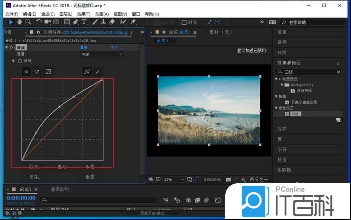Image resolution: width=351 pixels, height=220 pixels.
Task: Take snapshot with camera icon in viewer
Action: pyautogui.click(x=228, y=179)
